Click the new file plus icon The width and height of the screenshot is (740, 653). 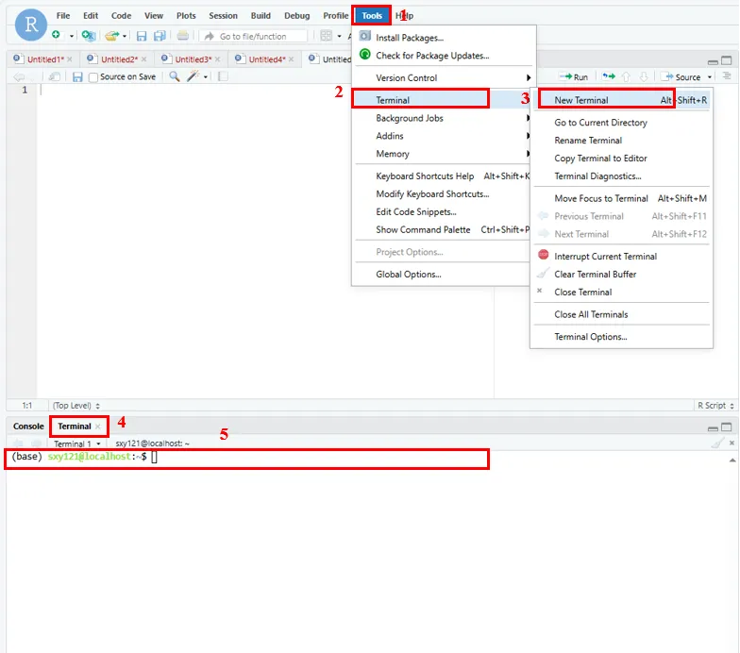click(x=57, y=36)
